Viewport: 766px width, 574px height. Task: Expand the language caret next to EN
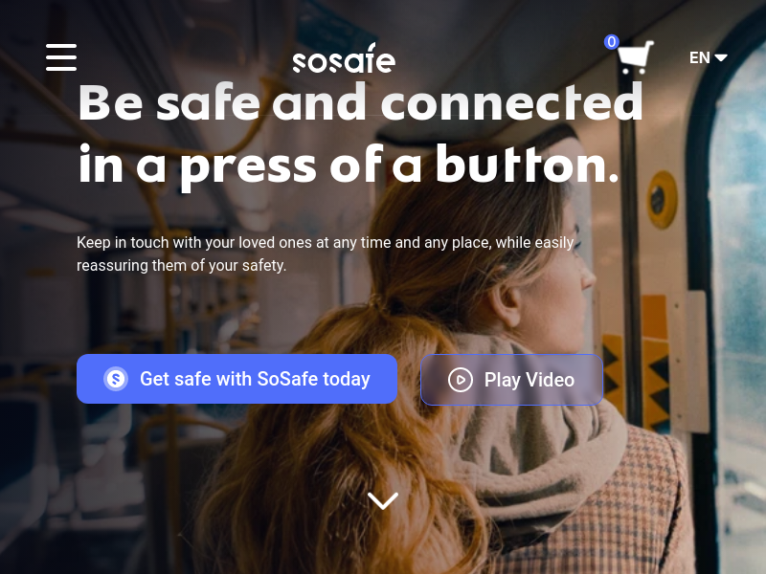tap(721, 57)
